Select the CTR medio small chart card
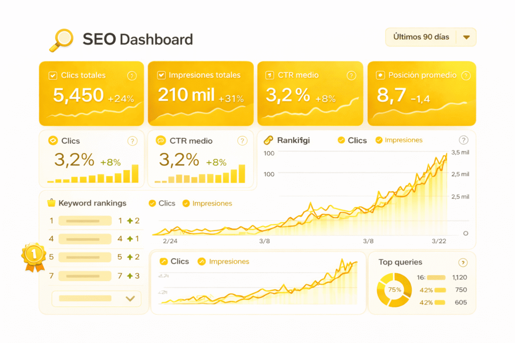Image resolution: width=515 pixels, height=343 pixels. 201,159
